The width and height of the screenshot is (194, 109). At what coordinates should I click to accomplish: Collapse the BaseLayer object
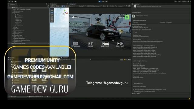coord(14,16)
